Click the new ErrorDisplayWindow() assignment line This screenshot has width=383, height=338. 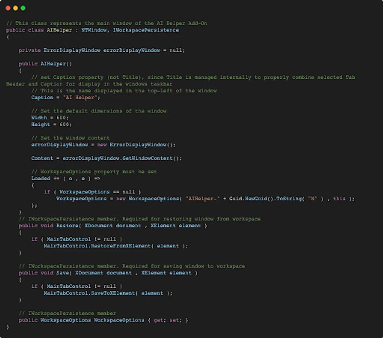103,145
